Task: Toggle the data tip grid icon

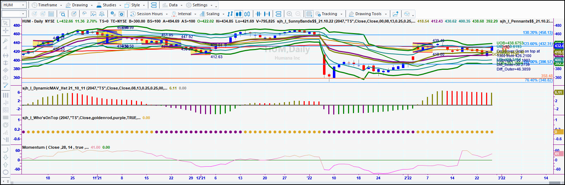Action: click(x=309, y=14)
